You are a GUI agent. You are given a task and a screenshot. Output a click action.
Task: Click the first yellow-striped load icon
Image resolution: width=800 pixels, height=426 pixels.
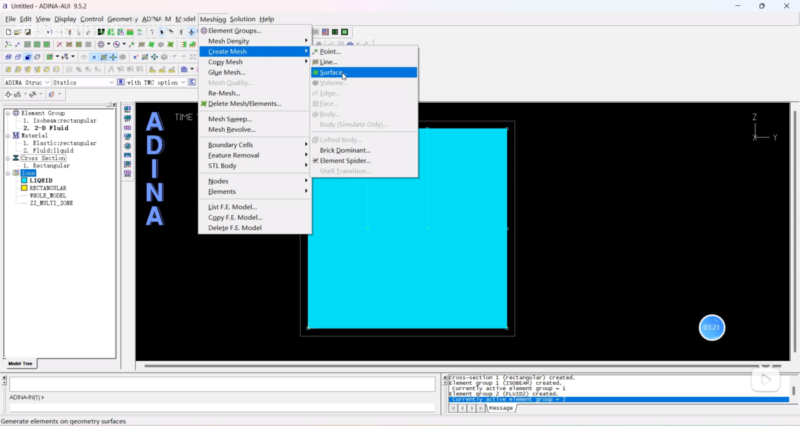pyautogui.click(x=8, y=69)
